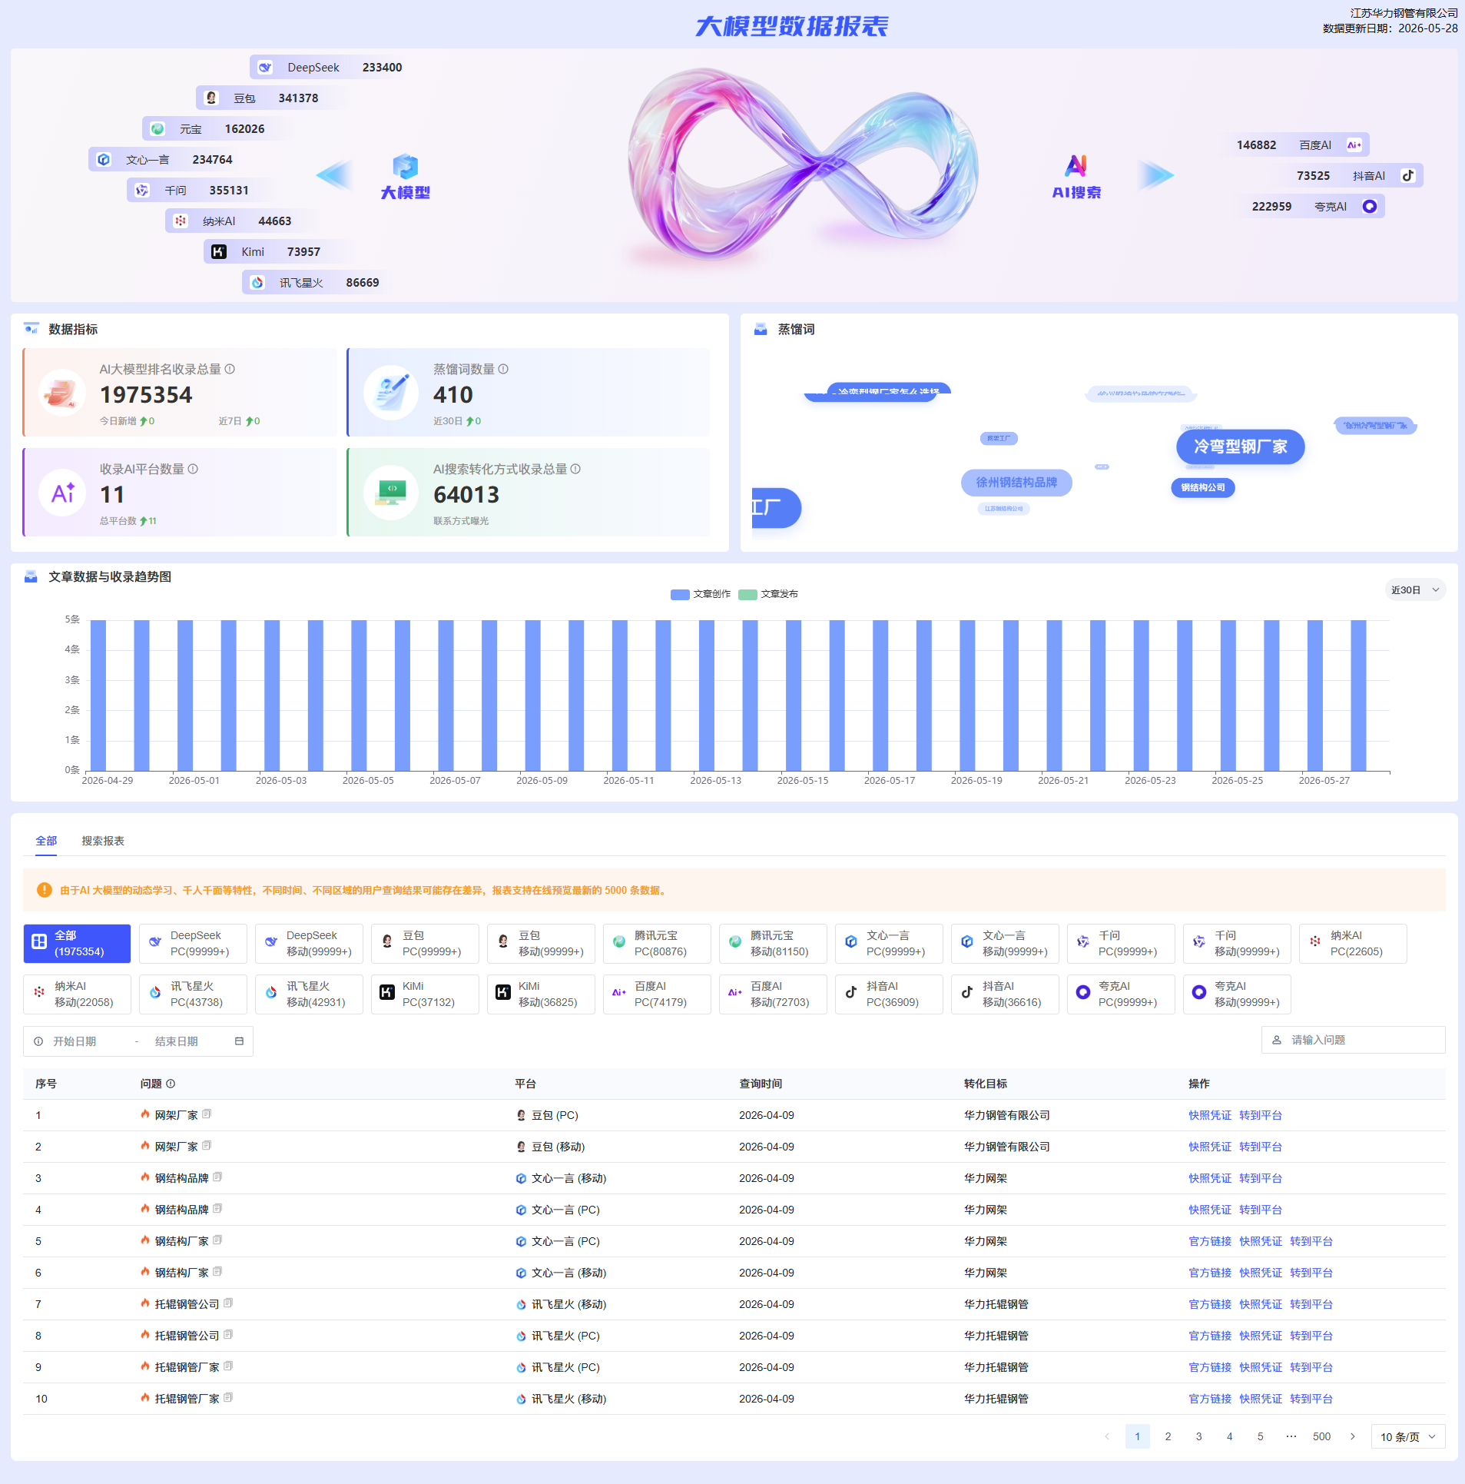Click 转到平台 in row 10

pos(1311,1399)
